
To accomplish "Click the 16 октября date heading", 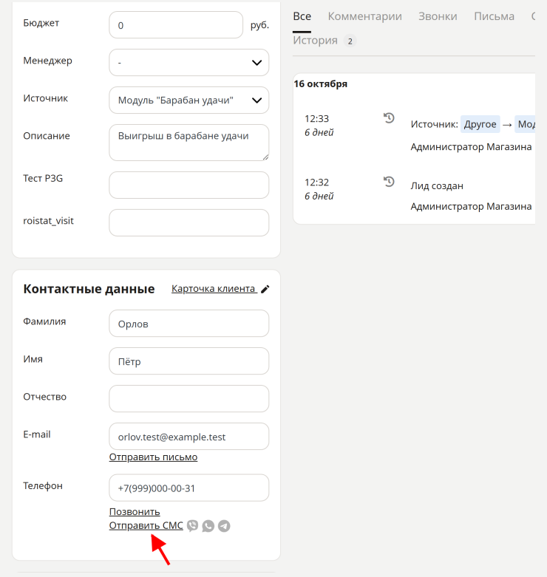I will coord(320,84).
